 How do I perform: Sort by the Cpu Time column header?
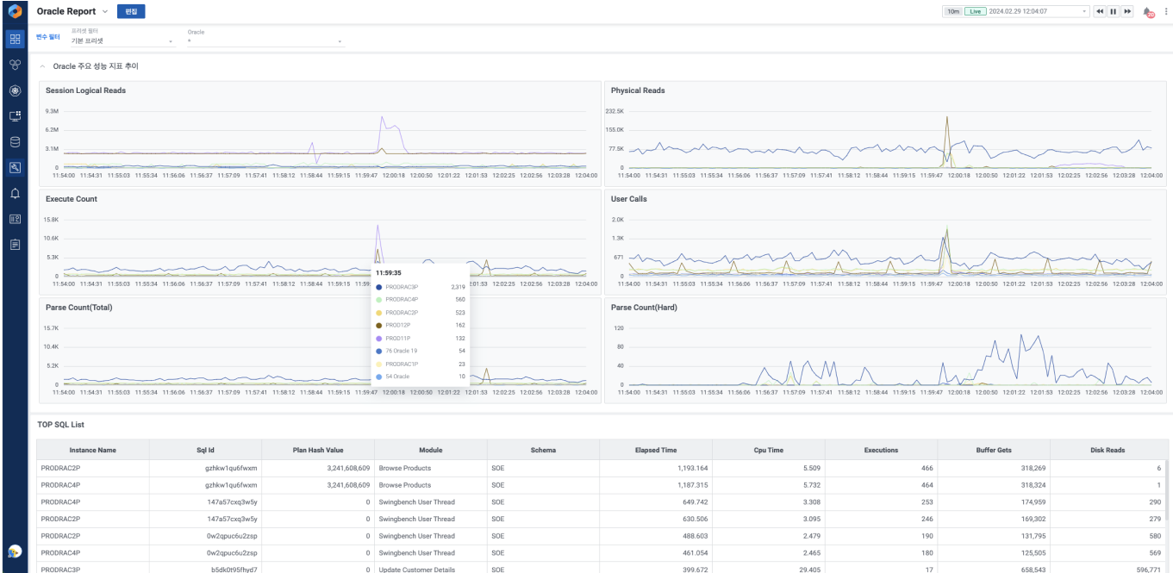pos(769,450)
